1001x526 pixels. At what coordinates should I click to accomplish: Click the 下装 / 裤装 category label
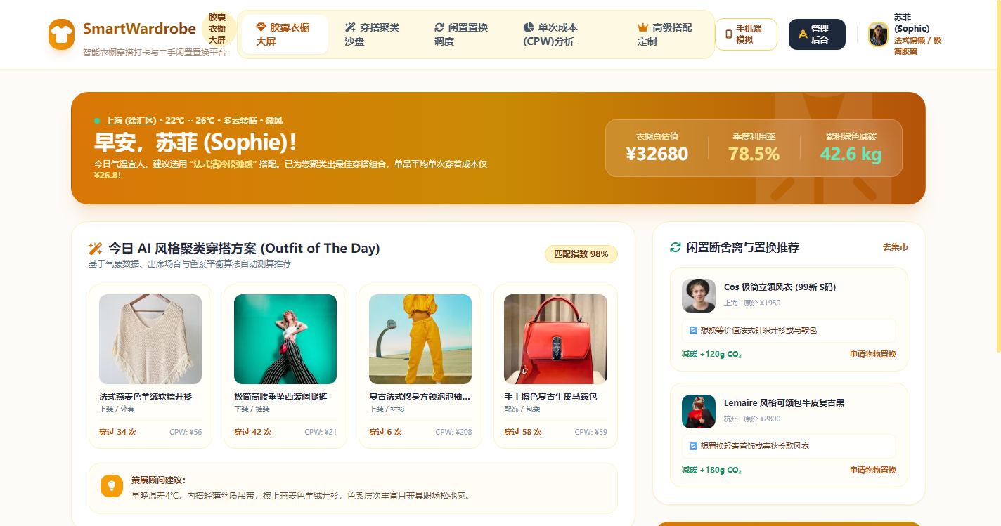tap(252, 409)
